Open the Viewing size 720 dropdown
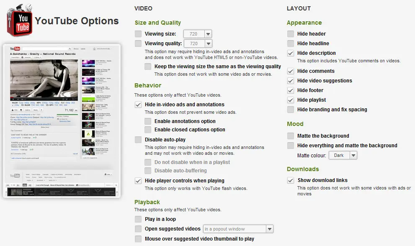This screenshot has width=415, height=246. [x=198, y=34]
